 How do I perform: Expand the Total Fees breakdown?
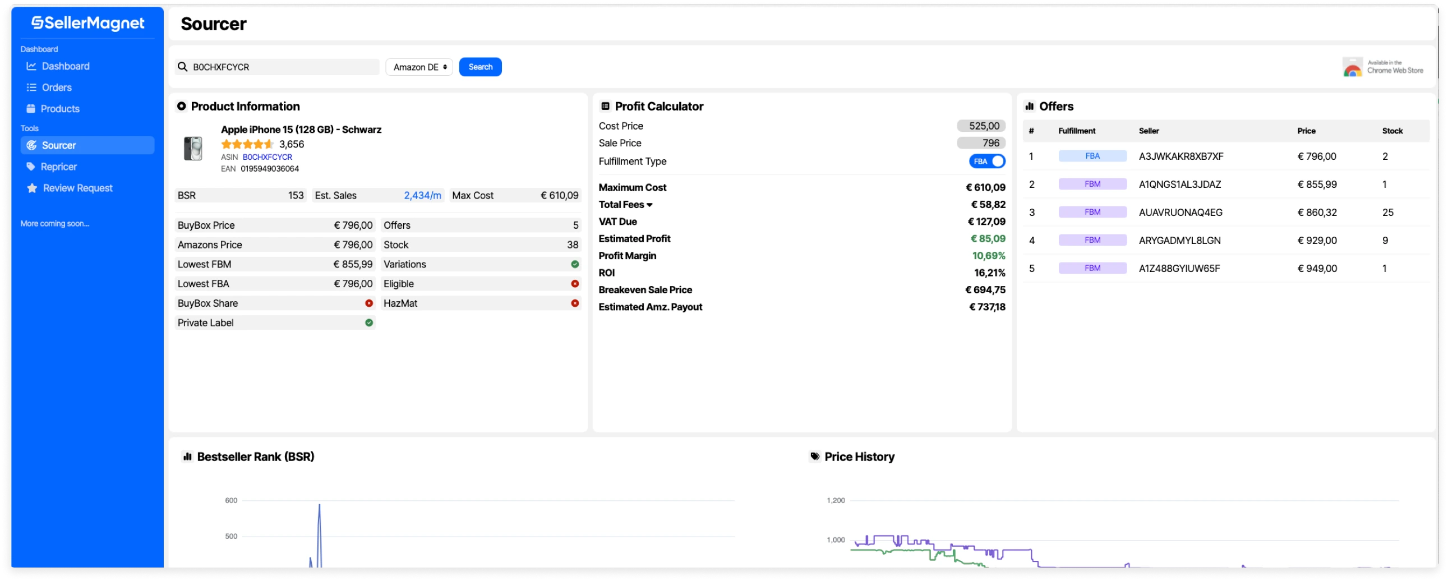[x=626, y=205]
